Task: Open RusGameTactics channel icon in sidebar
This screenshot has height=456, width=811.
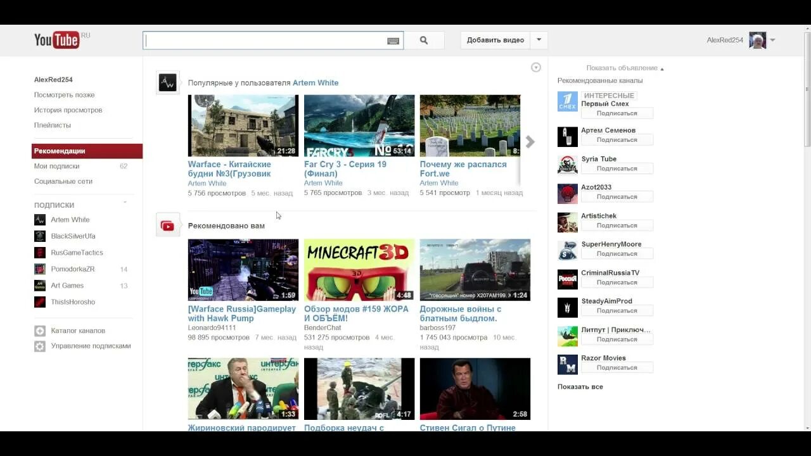Action: (x=40, y=253)
